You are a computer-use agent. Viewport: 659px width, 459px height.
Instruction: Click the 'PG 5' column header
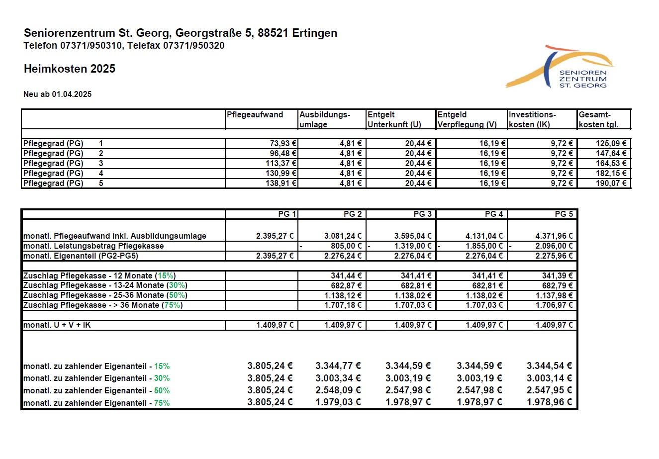564,214
